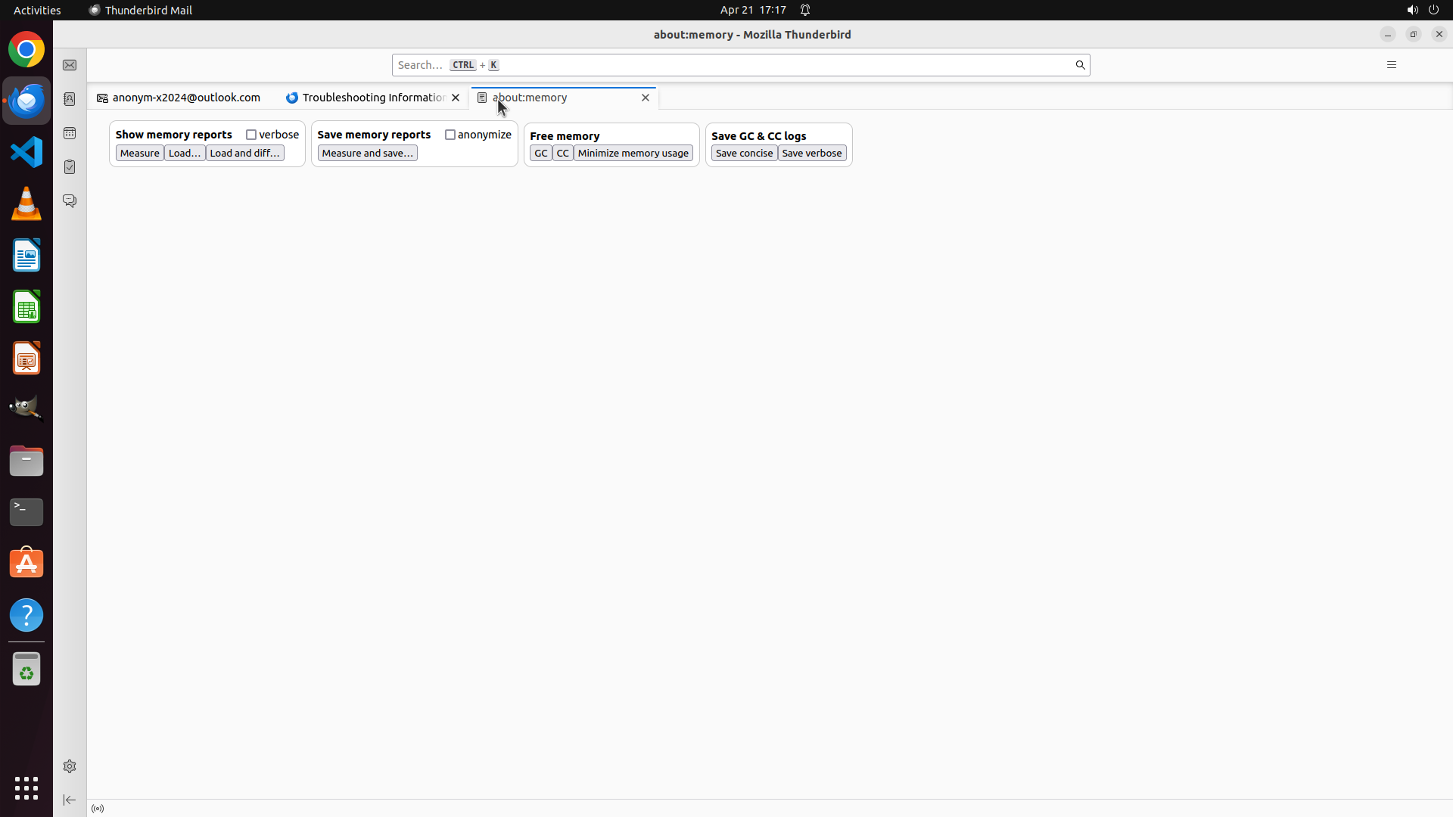1453x817 pixels.
Task: Switch to the Troubleshooting Information tab
Action: pyautogui.click(x=371, y=98)
